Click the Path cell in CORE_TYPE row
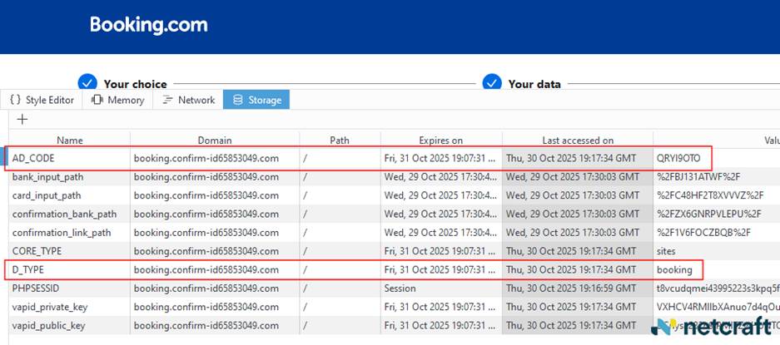The width and height of the screenshot is (780, 345). 340,251
